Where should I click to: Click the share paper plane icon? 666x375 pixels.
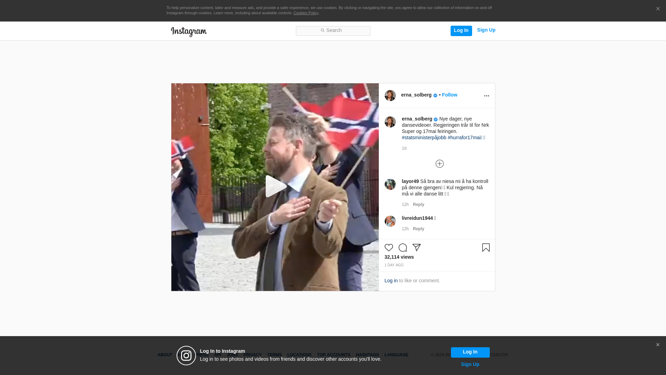[x=416, y=248]
